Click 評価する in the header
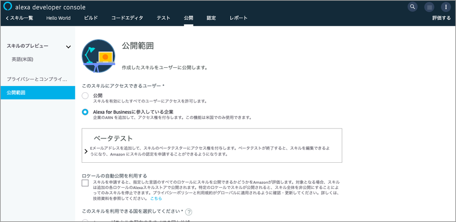Screen dimensions: 456x222 [441, 18]
